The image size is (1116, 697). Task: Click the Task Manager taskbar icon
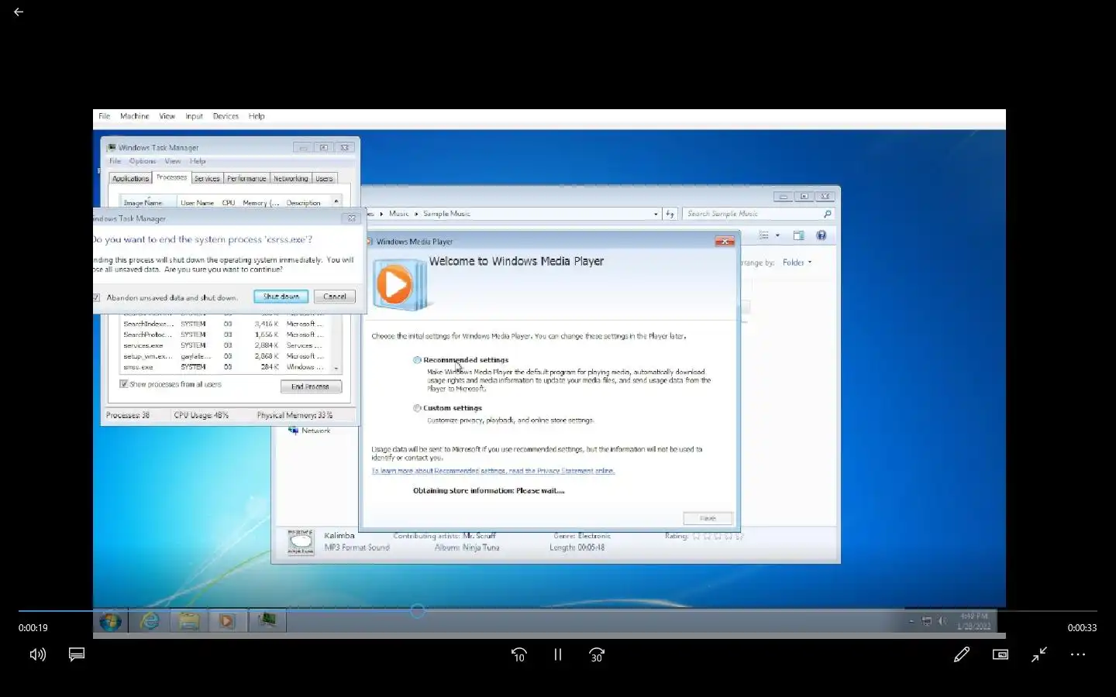[x=267, y=620]
